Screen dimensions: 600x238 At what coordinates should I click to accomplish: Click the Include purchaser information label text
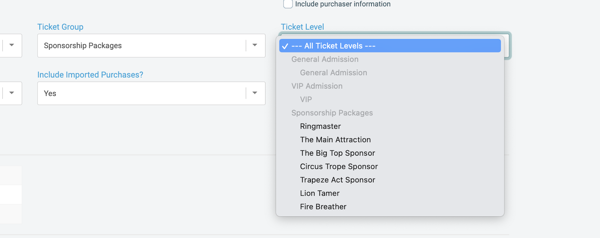pyautogui.click(x=343, y=4)
